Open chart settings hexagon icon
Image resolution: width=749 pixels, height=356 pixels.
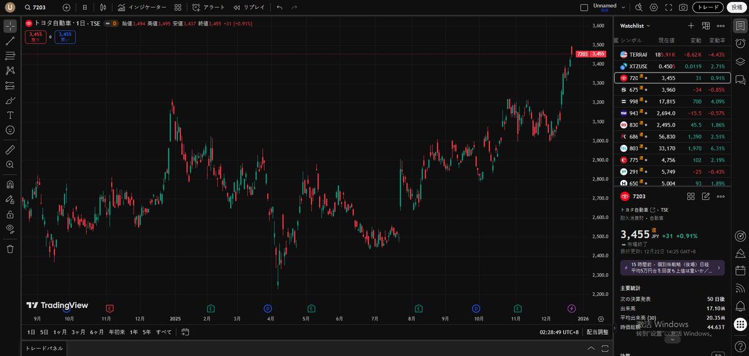pos(654,7)
